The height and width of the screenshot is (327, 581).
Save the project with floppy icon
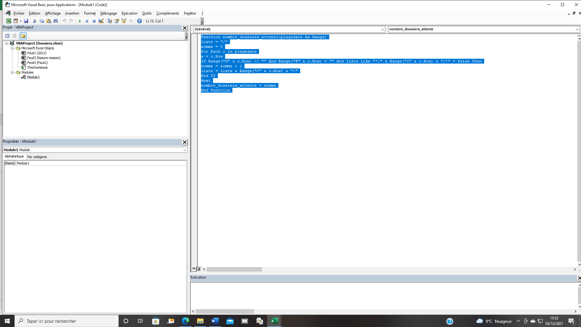26,21
